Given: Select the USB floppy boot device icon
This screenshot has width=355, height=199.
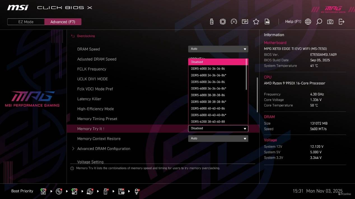Looking at the screenshot, I should pos(122,191).
